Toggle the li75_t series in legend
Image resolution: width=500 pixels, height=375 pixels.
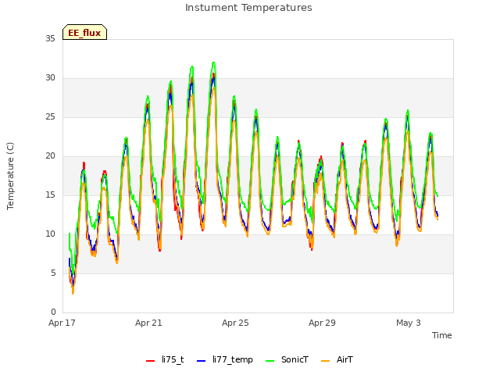[x=165, y=359]
